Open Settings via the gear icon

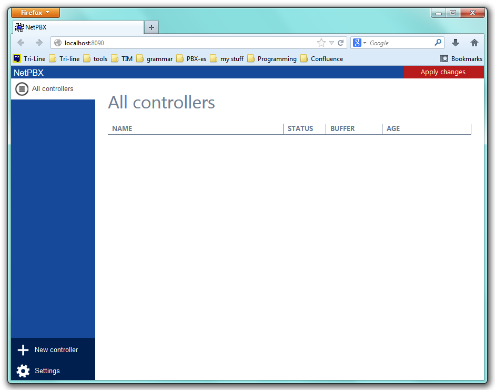click(x=23, y=371)
